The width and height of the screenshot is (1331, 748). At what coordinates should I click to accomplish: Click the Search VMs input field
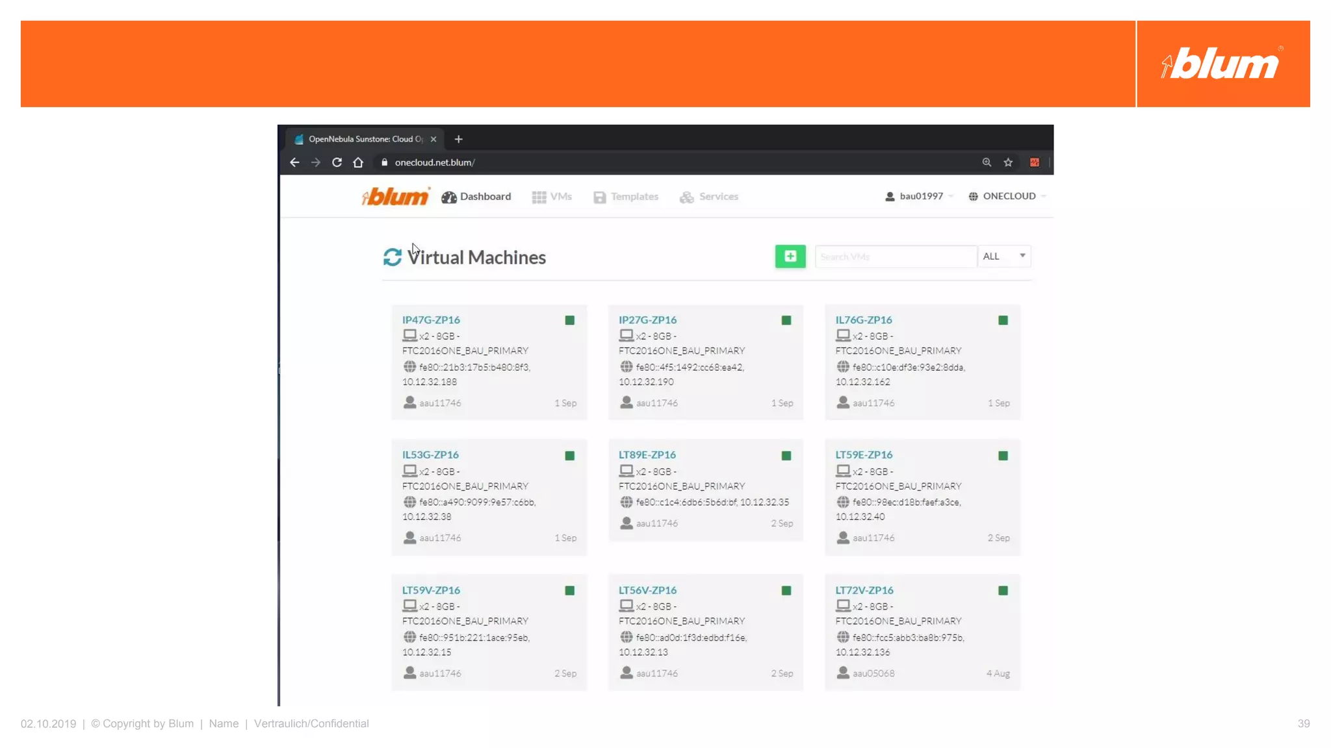[x=895, y=256]
